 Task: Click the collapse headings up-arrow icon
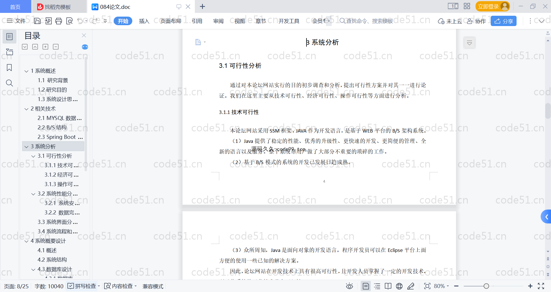coord(35,47)
